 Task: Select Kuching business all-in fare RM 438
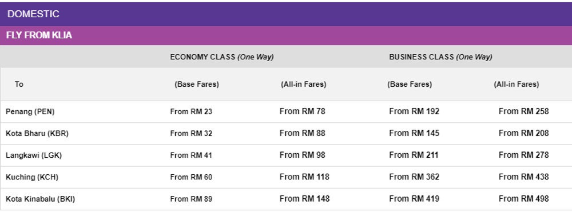pyautogui.click(x=524, y=177)
